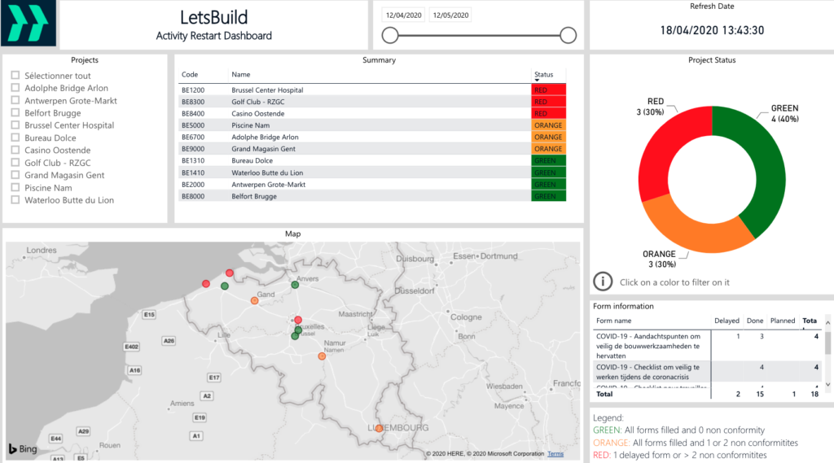The image size is (834, 463).
Task: Tick the Golf Club - RZGC checkbox
Action: click(x=15, y=163)
